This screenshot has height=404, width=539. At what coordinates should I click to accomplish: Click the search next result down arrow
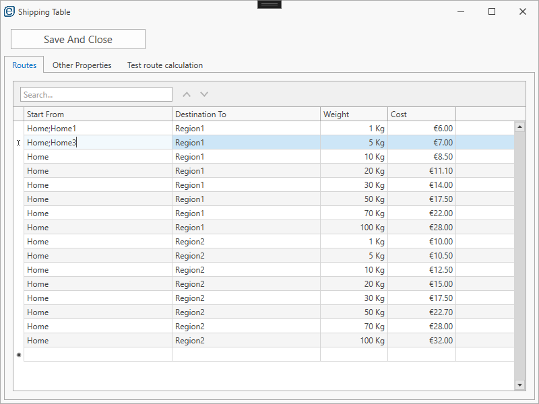204,95
